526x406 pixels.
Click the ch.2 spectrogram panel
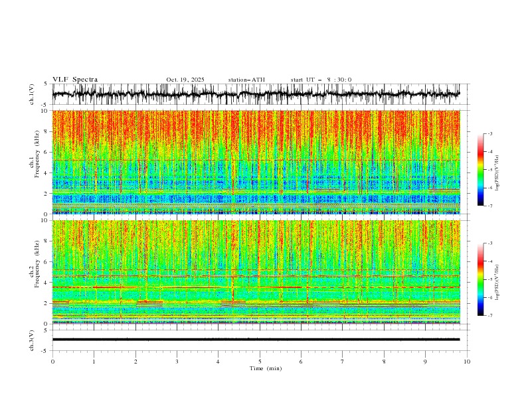[x=256, y=272]
